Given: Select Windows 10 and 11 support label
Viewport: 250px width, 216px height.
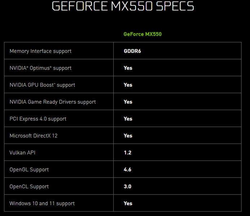Looking at the screenshot, I should (x=42, y=203).
